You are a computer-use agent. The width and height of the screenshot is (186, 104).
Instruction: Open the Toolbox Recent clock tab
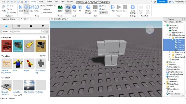[31, 26]
